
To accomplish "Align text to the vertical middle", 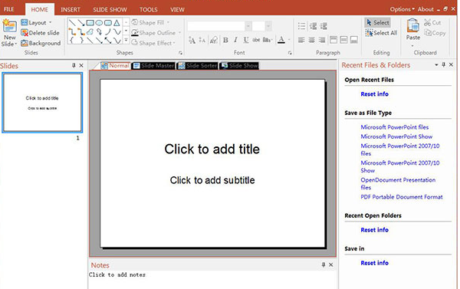I will (x=343, y=40).
